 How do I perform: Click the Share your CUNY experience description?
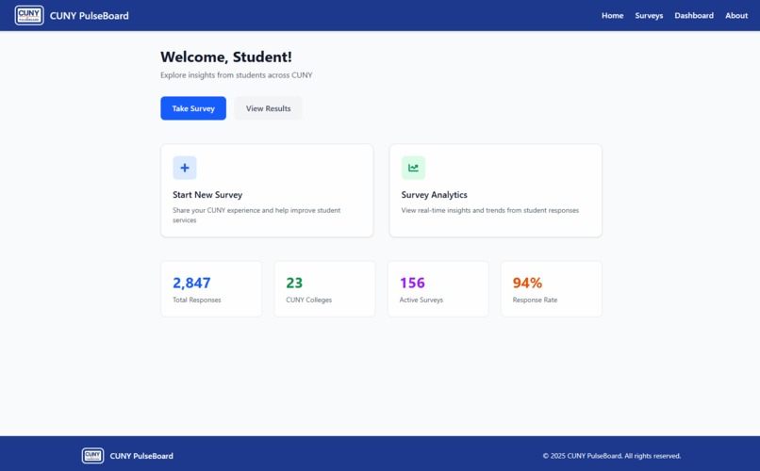[x=256, y=215]
